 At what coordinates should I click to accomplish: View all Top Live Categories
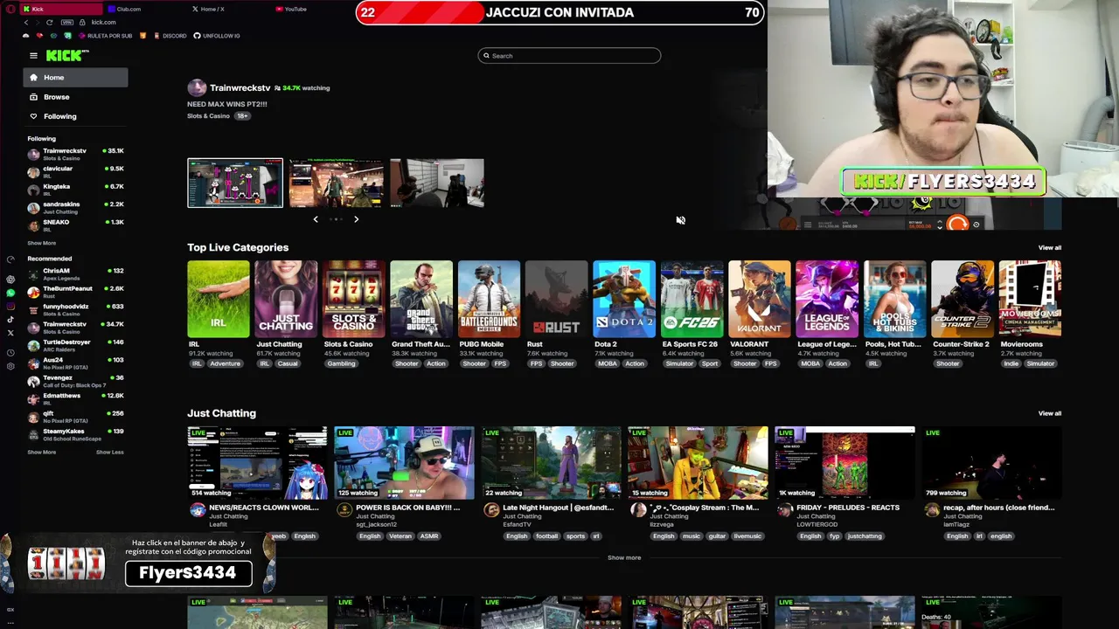[x=1050, y=247]
